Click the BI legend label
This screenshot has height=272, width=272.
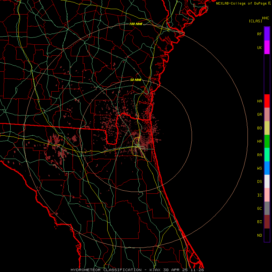[259, 222]
